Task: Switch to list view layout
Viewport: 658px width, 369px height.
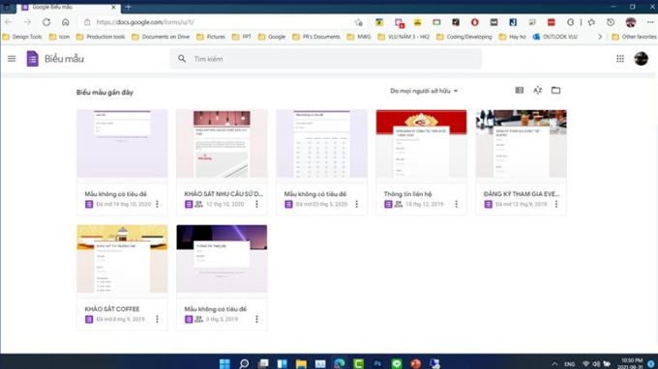Action: 519,90
